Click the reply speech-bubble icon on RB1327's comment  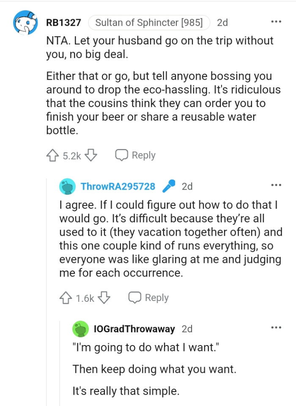[122, 155]
